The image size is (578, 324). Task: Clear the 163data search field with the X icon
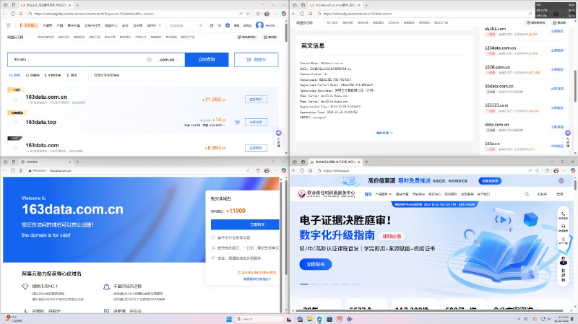[149, 60]
